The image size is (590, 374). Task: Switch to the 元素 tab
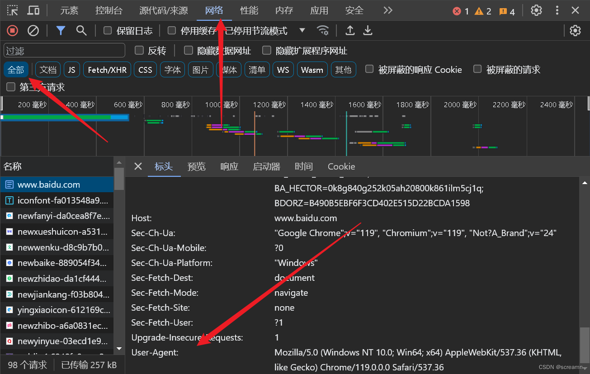[x=69, y=10]
